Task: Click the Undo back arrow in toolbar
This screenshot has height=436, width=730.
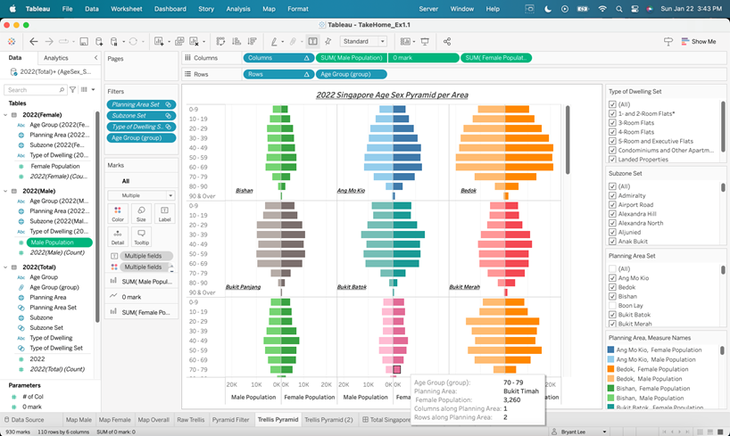Action: click(x=34, y=42)
